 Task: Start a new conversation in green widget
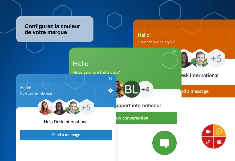point(146,118)
